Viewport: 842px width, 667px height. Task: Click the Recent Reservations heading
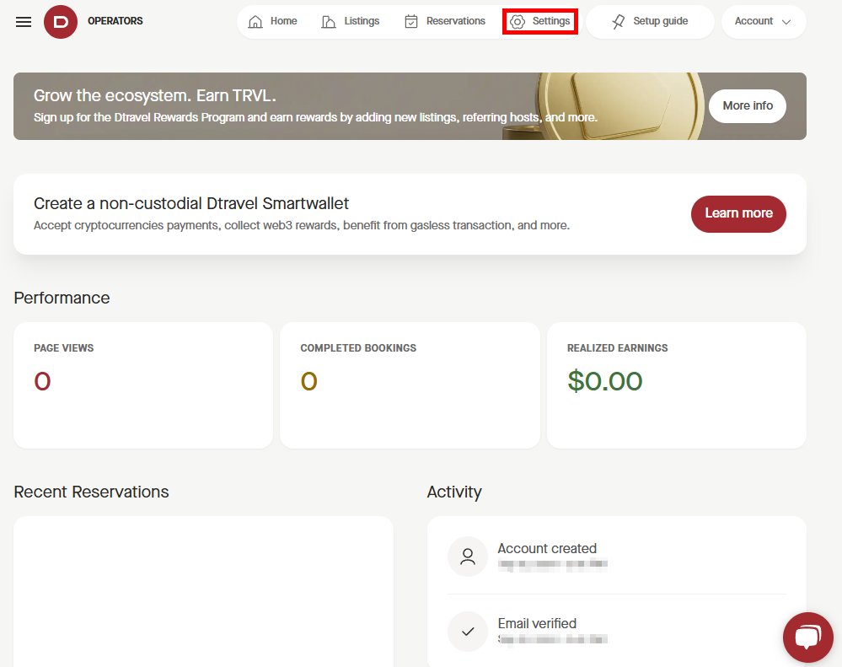pyautogui.click(x=91, y=492)
